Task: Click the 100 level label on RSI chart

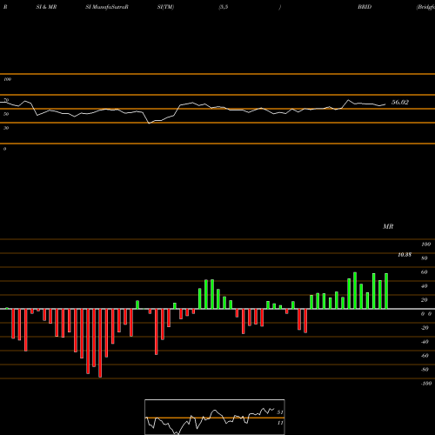Action: point(7,79)
